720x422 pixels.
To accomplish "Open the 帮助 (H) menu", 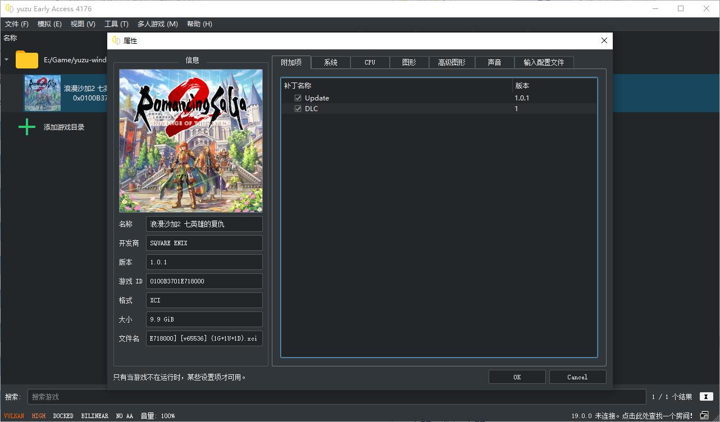I will (199, 24).
